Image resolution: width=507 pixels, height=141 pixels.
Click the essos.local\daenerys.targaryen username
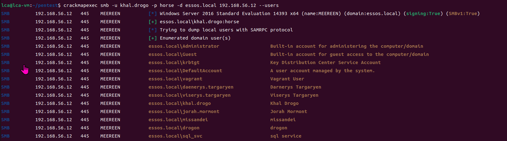tap(191, 87)
